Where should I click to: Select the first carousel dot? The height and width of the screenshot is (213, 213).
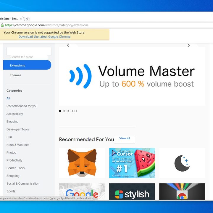click(60, 111)
